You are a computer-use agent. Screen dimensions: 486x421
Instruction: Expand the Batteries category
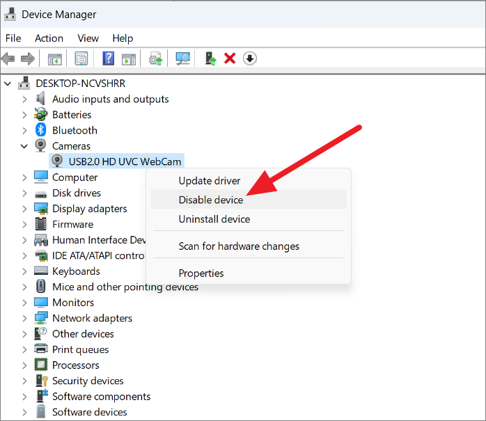24,115
